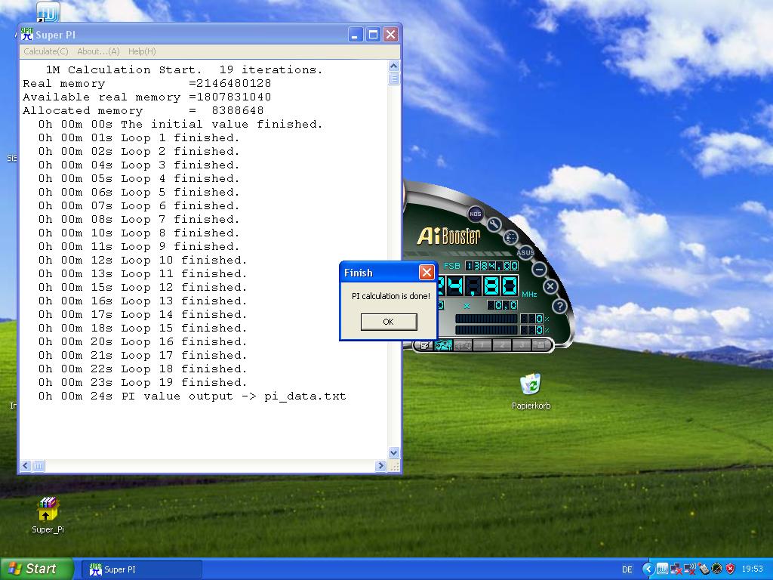Click scroll left arrow in Super PI
Image resolution: width=773 pixels, height=580 pixels.
pos(26,465)
